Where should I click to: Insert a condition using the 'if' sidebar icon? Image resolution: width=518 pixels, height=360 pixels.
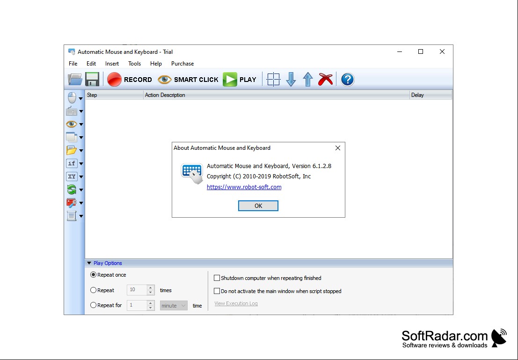[x=72, y=163]
